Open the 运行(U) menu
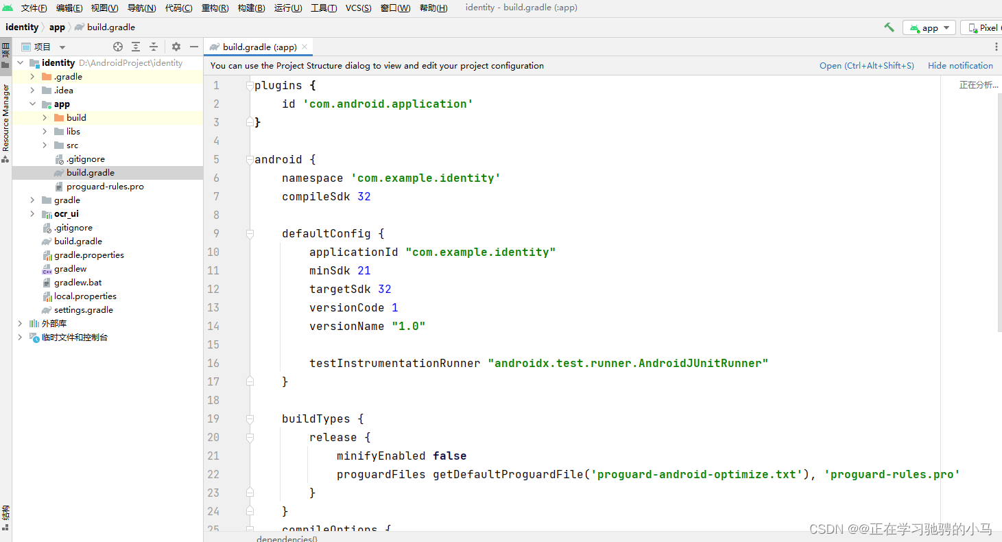1002x542 pixels. (288, 8)
